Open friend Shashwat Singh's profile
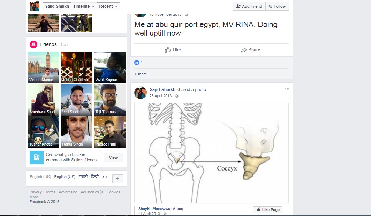 pyautogui.click(x=43, y=100)
